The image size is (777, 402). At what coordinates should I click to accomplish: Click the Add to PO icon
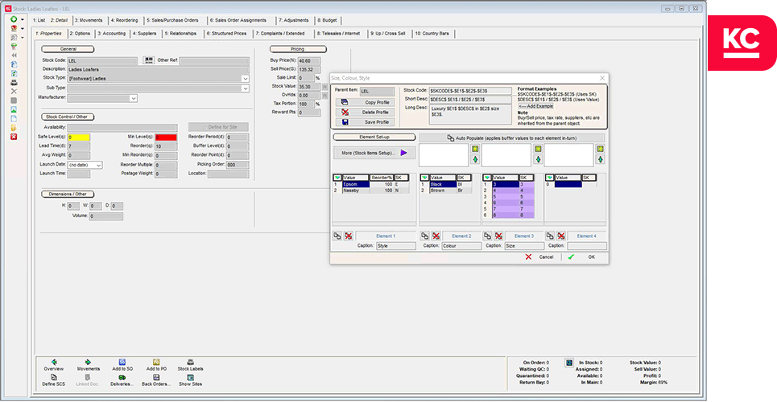156,363
